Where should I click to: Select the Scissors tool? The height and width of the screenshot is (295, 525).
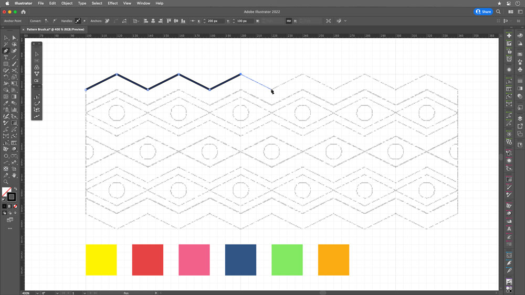click(x=14, y=71)
